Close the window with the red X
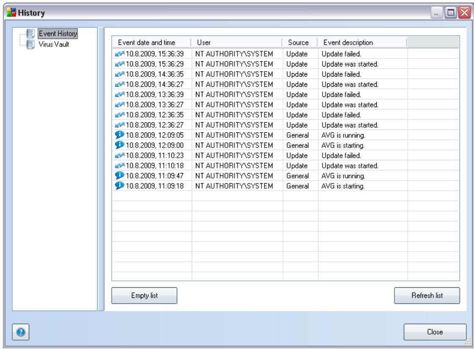The image size is (474, 349). coord(464,13)
